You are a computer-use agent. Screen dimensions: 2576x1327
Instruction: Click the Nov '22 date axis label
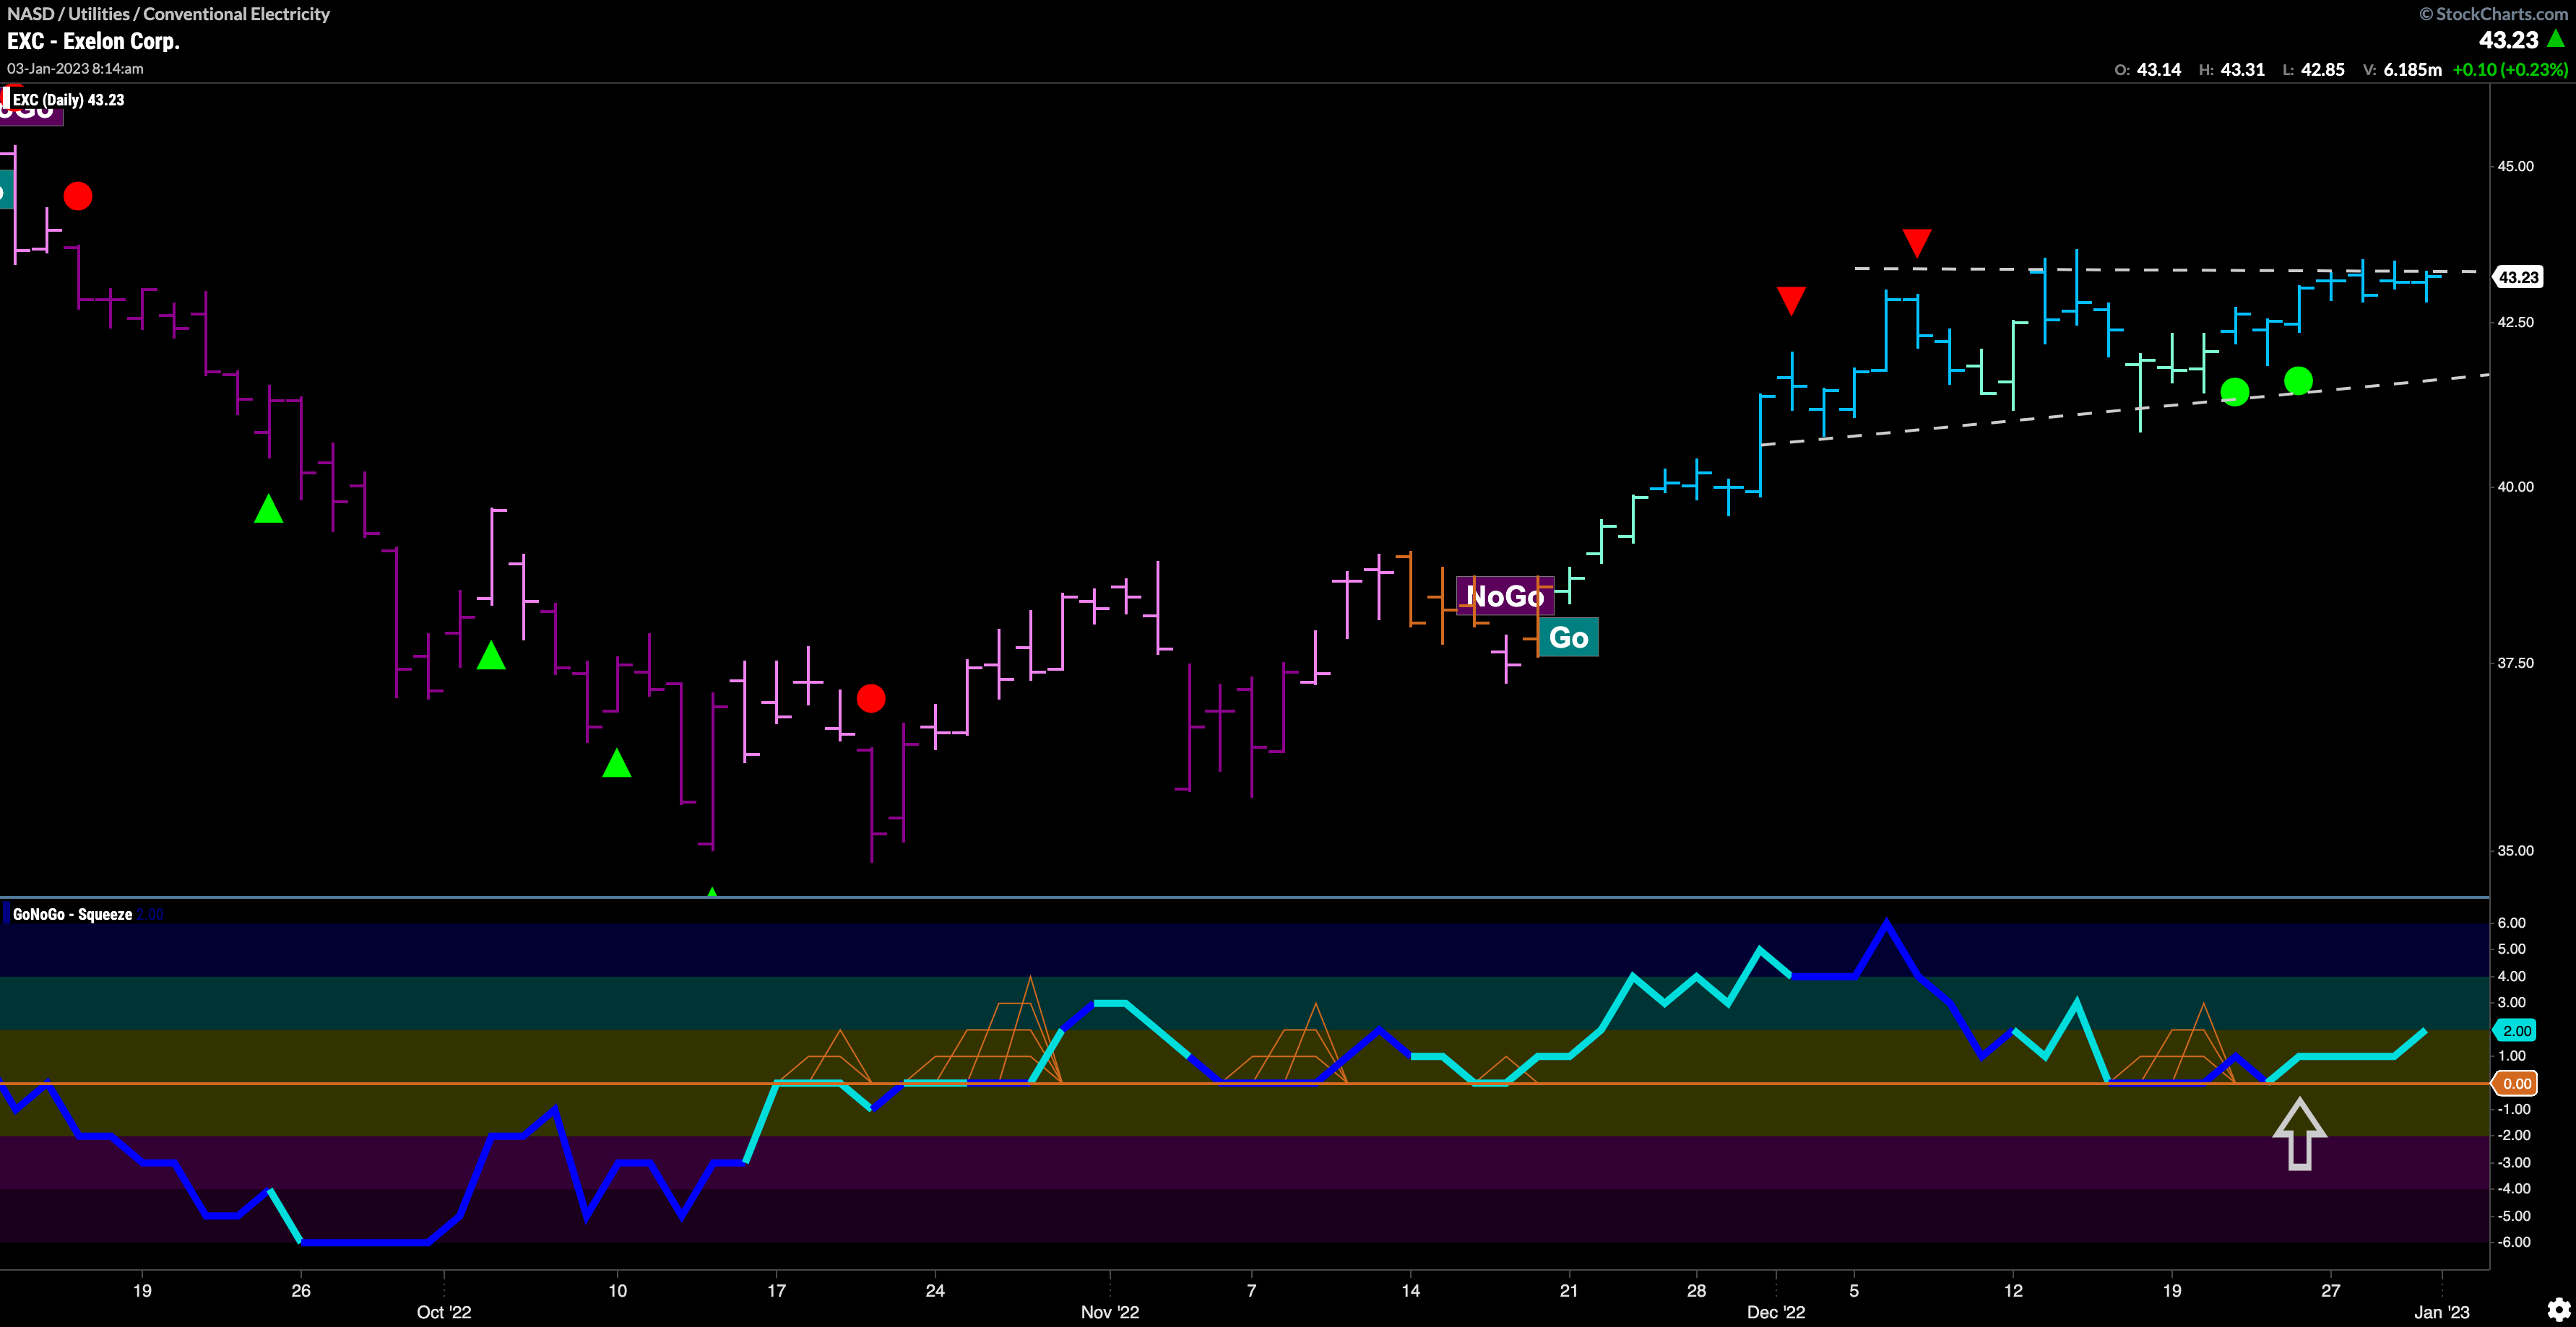point(1109,1312)
